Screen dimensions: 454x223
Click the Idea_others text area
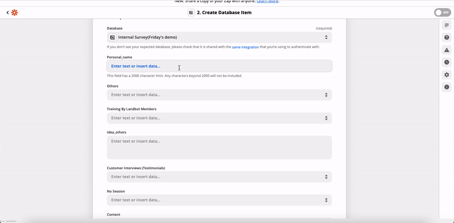219,147
